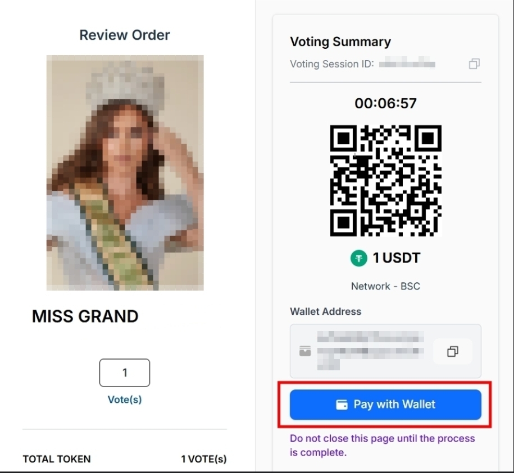This screenshot has width=514, height=473.
Task: Click the Voting Summary heading
Action: pyautogui.click(x=340, y=42)
